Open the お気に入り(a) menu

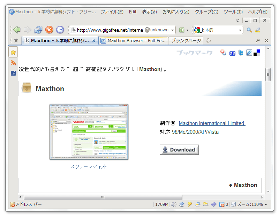coord(176,12)
